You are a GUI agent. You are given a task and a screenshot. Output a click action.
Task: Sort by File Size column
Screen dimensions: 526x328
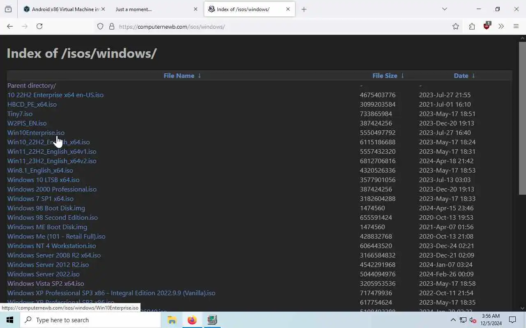385,75
